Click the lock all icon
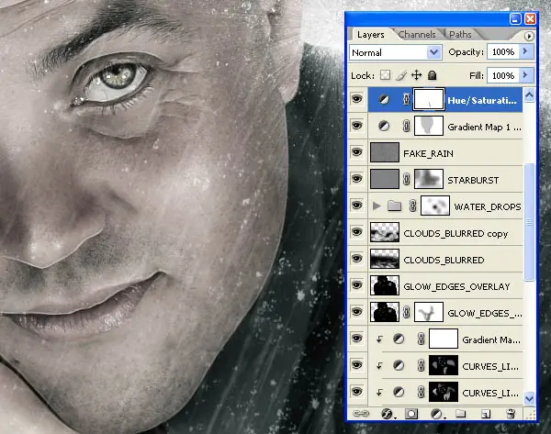The height and width of the screenshot is (434, 551). (x=432, y=75)
